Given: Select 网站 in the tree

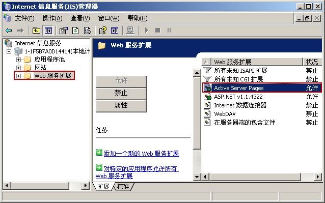Looking at the screenshot, I should coord(40,68).
